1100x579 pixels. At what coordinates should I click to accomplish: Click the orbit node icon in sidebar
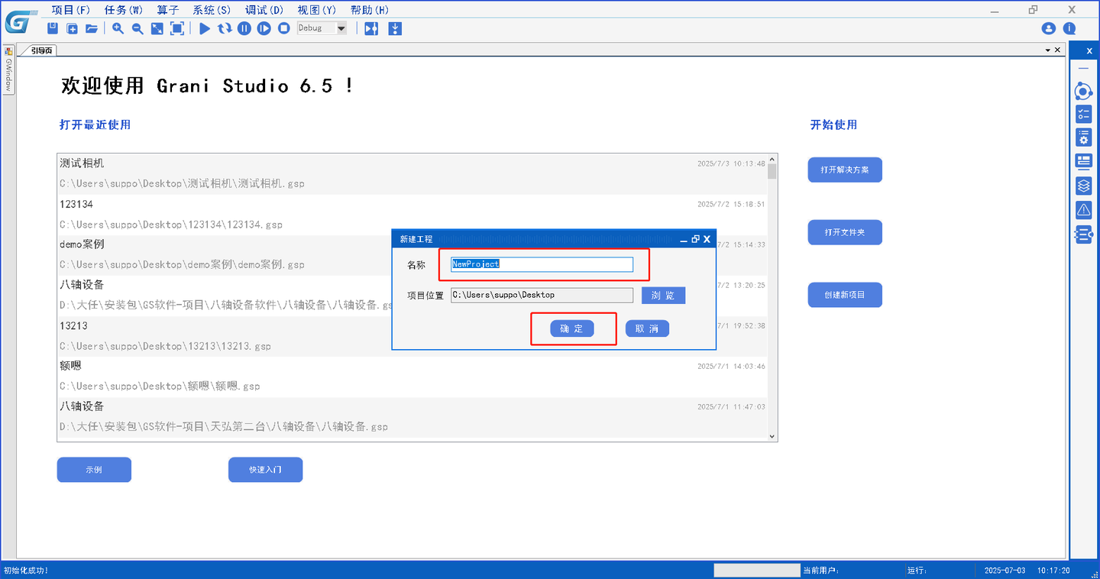[x=1083, y=92]
